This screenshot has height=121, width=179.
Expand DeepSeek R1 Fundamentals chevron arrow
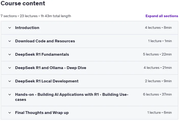tap(10, 54)
